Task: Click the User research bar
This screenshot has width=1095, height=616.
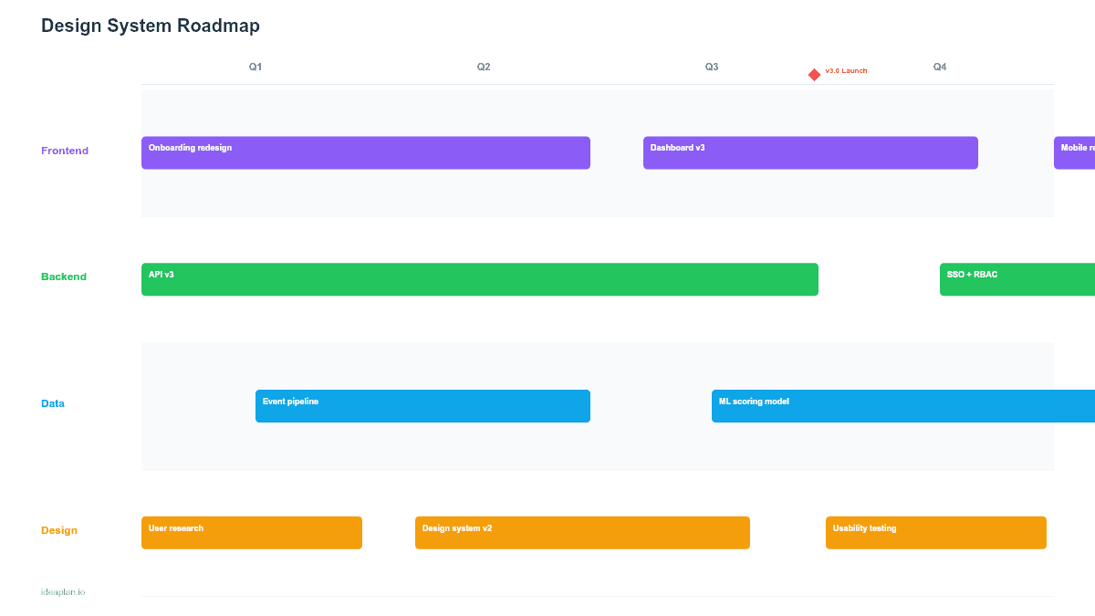Action: (x=251, y=532)
